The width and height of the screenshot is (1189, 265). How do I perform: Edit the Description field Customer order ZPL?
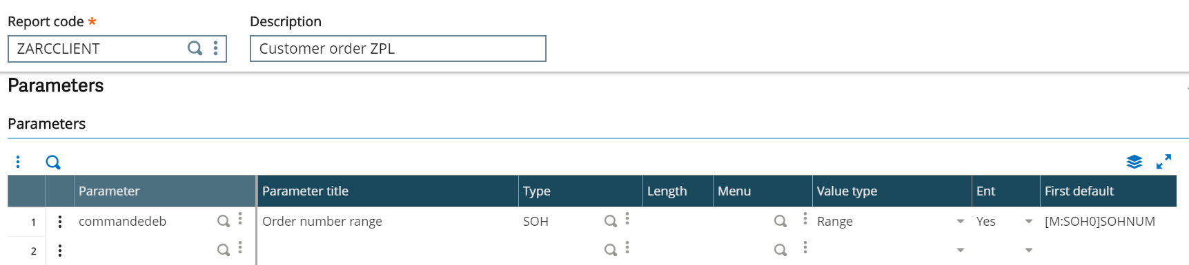(x=398, y=49)
